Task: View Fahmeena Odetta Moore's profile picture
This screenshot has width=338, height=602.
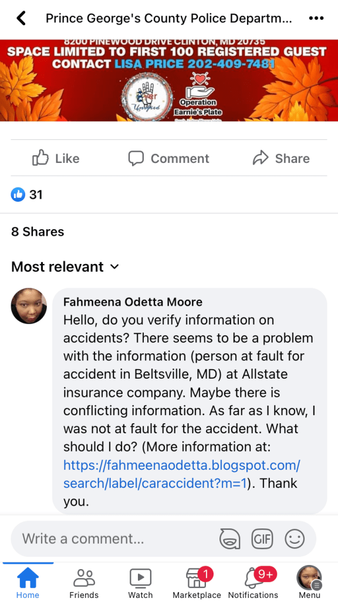Action: [x=29, y=306]
